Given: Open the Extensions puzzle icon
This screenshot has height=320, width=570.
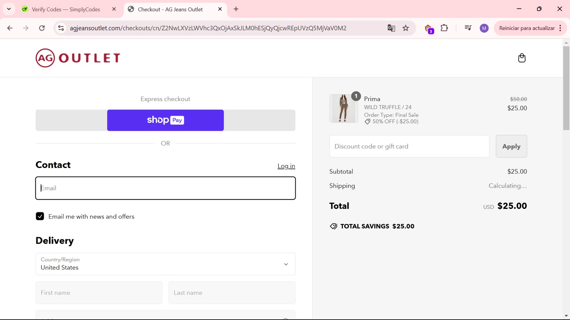Looking at the screenshot, I should click(x=444, y=28).
